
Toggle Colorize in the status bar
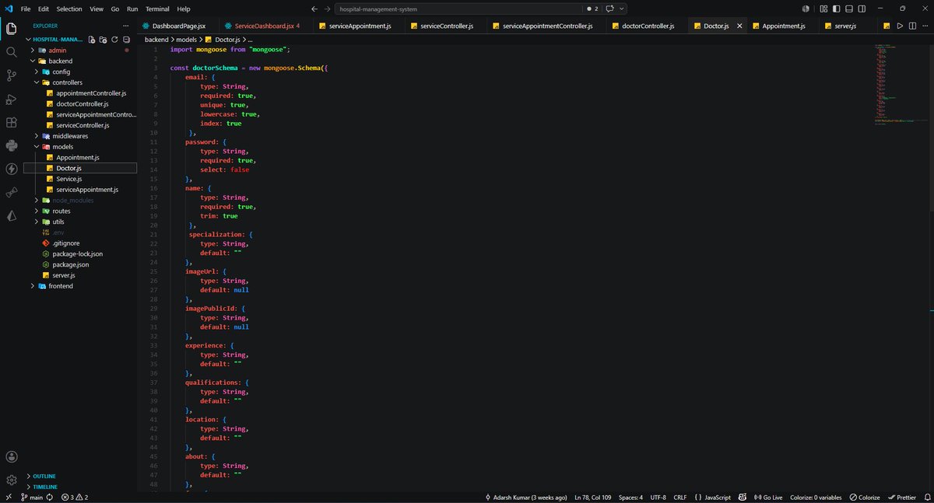864,498
